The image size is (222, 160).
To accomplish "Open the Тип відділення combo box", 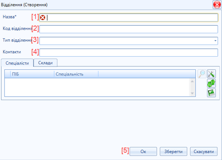I will click(128, 41).
